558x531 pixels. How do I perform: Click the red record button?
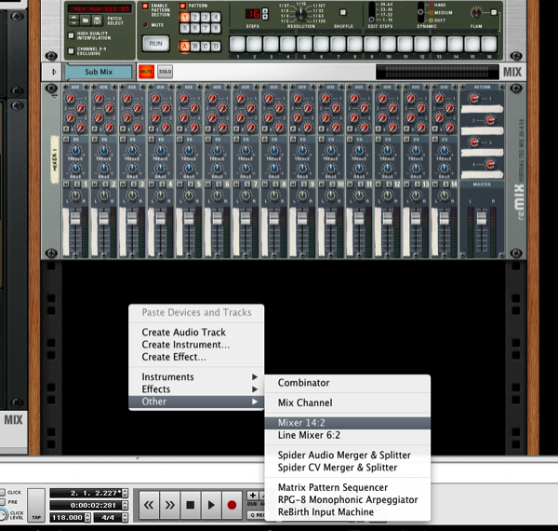pos(232,505)
